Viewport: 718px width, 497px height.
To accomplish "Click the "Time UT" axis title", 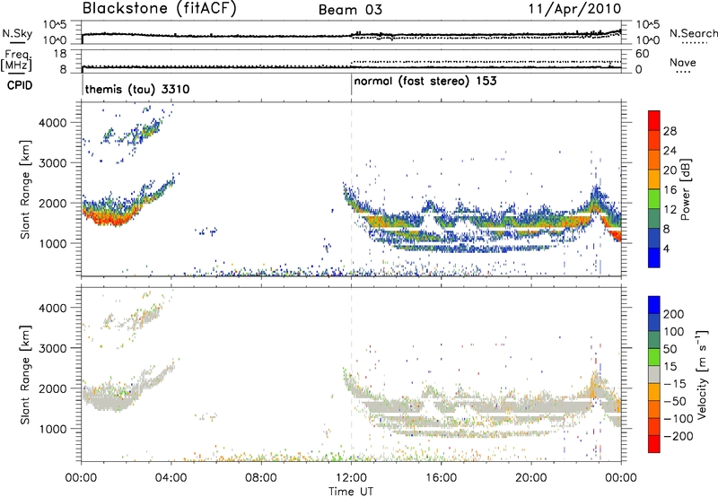I will click(351, 492).
